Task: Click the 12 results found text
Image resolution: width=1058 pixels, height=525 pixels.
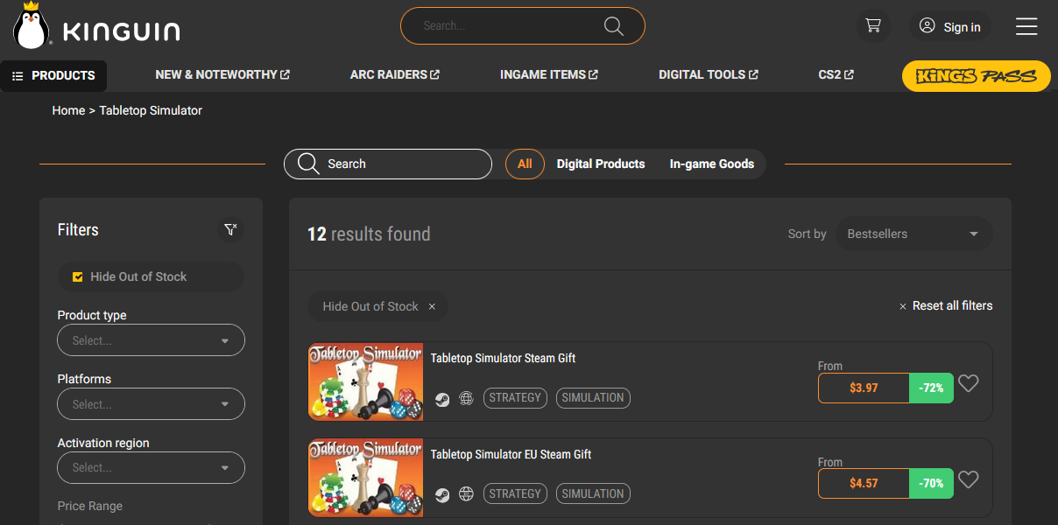Action: click(369, 234)
